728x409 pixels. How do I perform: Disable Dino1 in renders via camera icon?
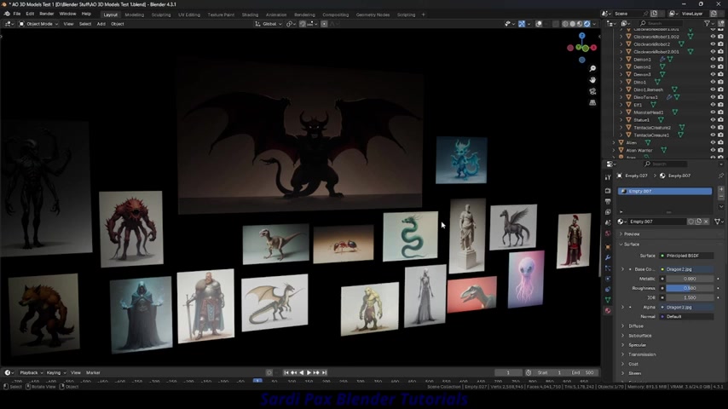tap(720, 82)
